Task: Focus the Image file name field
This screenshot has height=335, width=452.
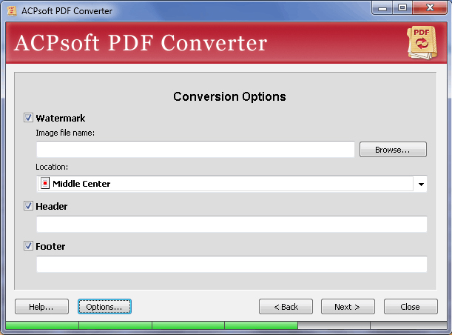Action: point(195,150)
